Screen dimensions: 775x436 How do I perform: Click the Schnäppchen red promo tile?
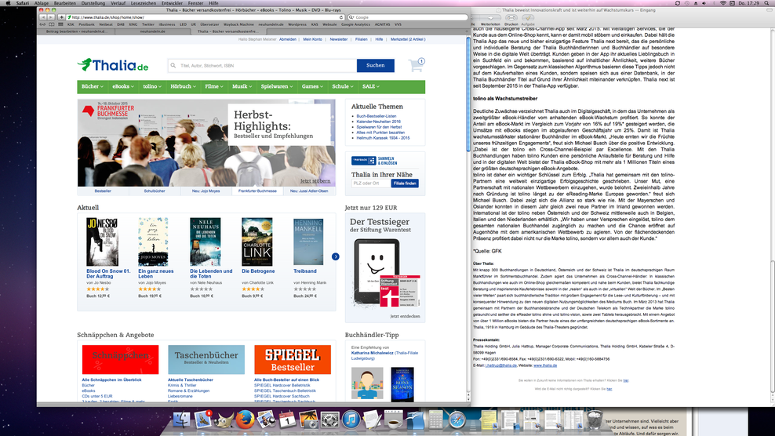point(120,359)
